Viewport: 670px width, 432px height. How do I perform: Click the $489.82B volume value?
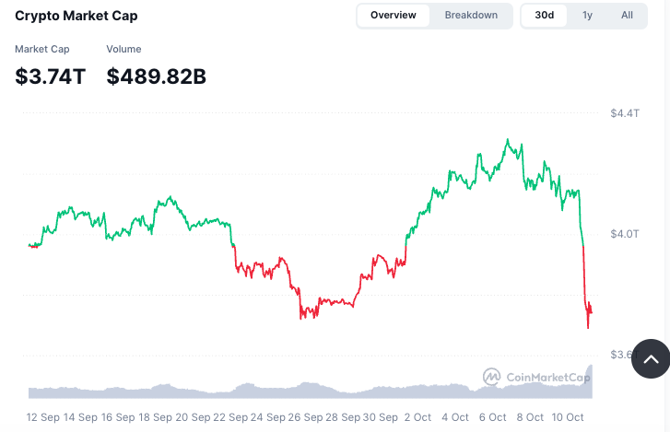157,77
